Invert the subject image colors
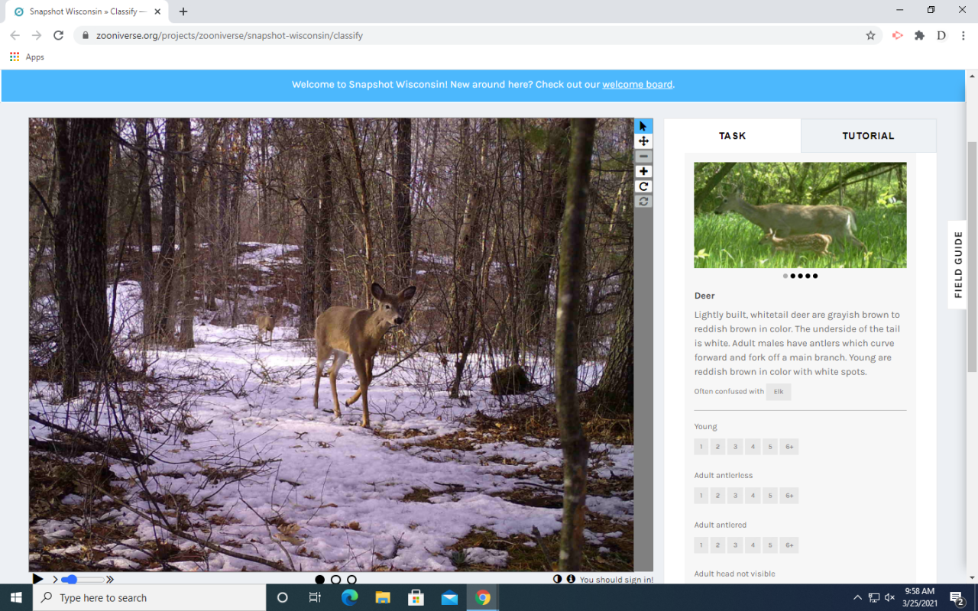 tap(557, 579)
